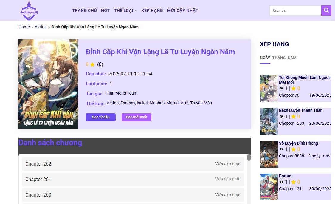This screenshot has height=204, width=335.
Task: Open the Boruto cover thumbnail
Action: [269, 187]
